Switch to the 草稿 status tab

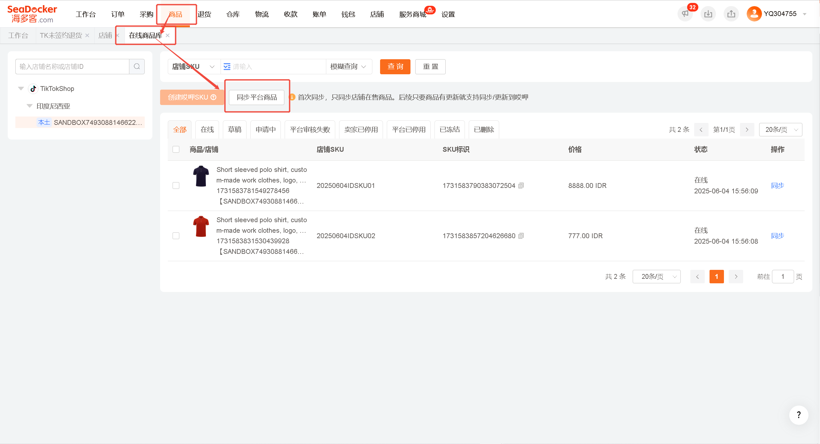(x=235, y=130)
